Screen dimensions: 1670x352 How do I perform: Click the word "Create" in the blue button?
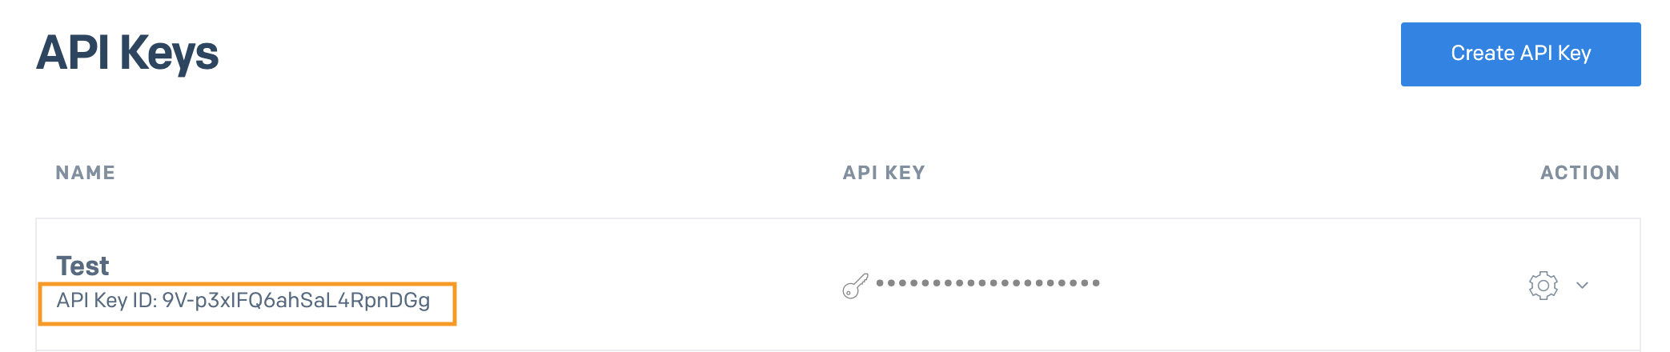(x=1482, y=54)
